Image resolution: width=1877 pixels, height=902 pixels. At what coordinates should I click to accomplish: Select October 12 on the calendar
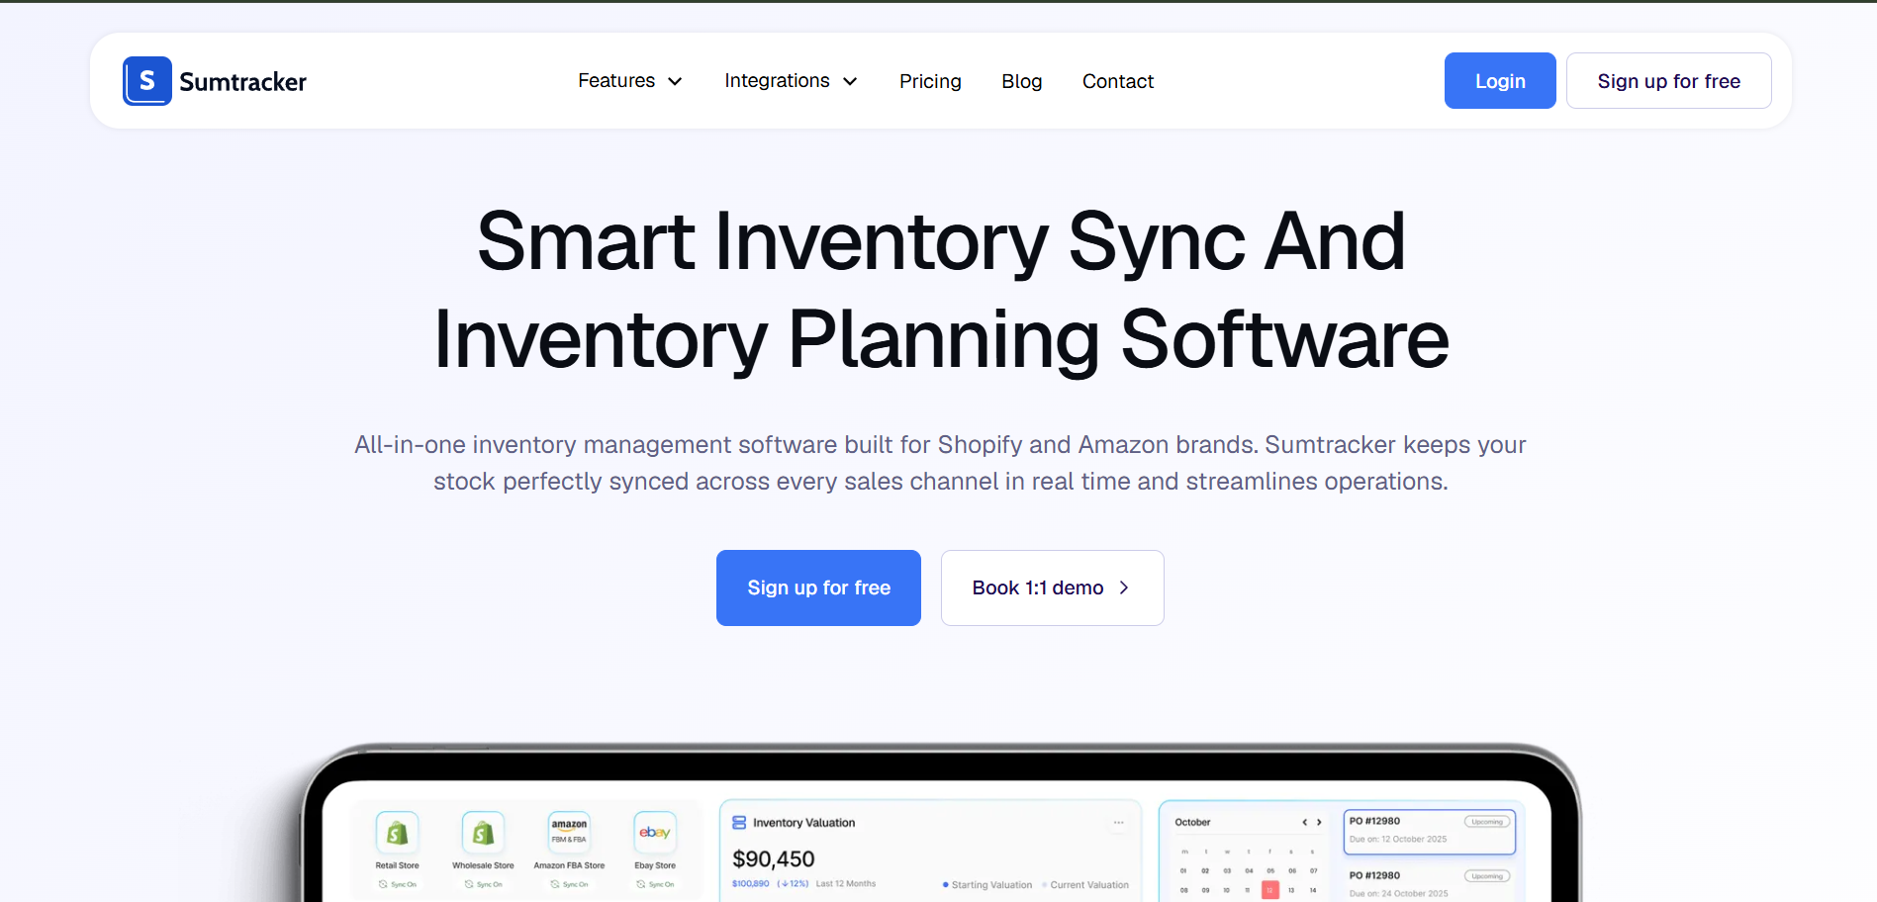tap(1268, 891)
